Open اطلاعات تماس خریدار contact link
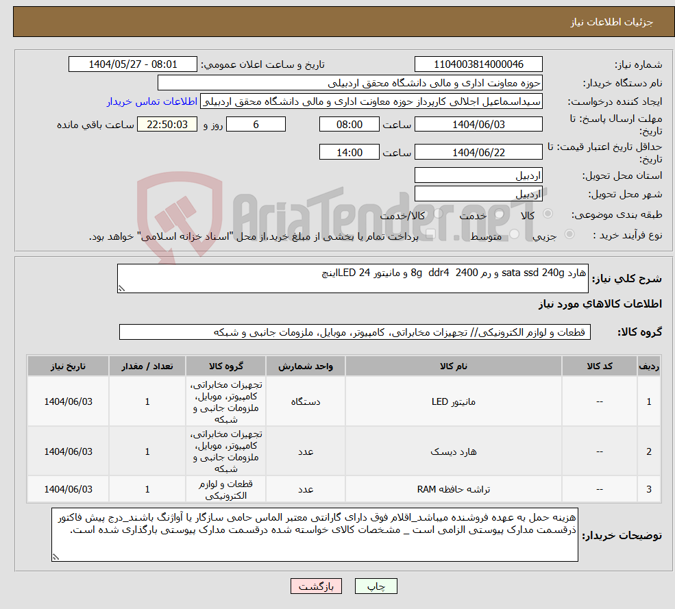Viewport: 675px width, 609px height. [152, 101]
